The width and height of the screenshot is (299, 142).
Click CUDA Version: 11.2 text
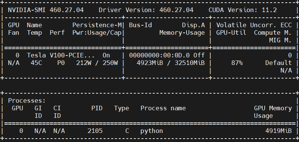243,10
